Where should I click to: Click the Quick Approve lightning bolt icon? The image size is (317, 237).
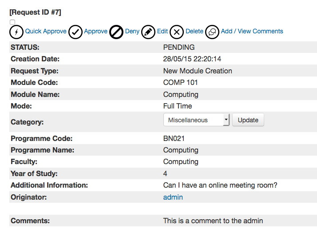tap(16, 32)
